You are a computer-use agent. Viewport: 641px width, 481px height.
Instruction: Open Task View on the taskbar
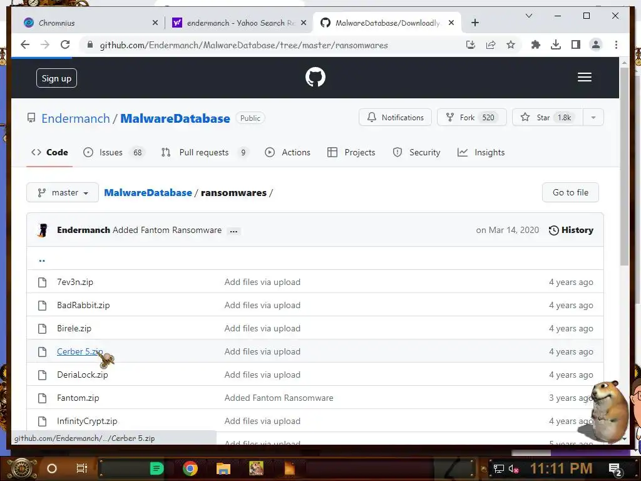pos(82,468)
